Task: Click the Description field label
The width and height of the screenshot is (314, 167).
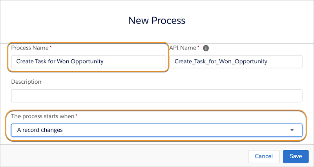Action: (x=26, y=82)
